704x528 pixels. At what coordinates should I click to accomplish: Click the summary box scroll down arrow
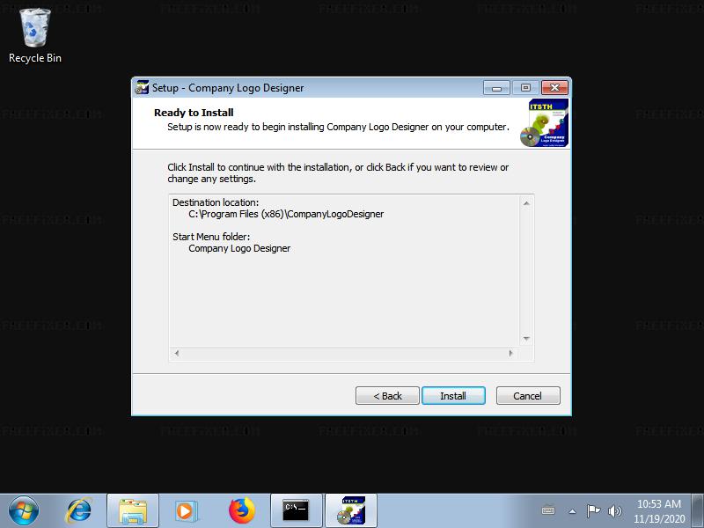526,339
